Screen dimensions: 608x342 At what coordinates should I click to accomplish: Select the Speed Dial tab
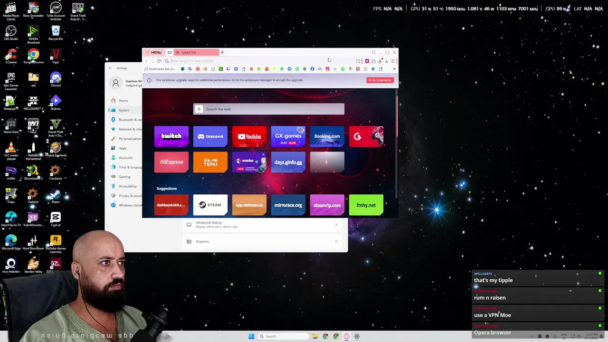click(x=196, y=52)
